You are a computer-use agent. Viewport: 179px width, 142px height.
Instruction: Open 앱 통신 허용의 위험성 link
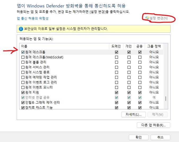(33, 18)
